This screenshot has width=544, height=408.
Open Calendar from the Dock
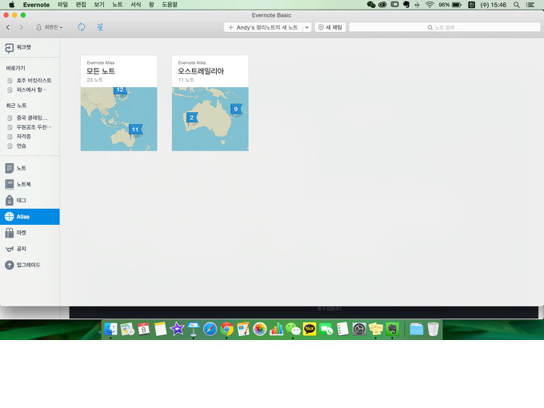click(144, 329)
